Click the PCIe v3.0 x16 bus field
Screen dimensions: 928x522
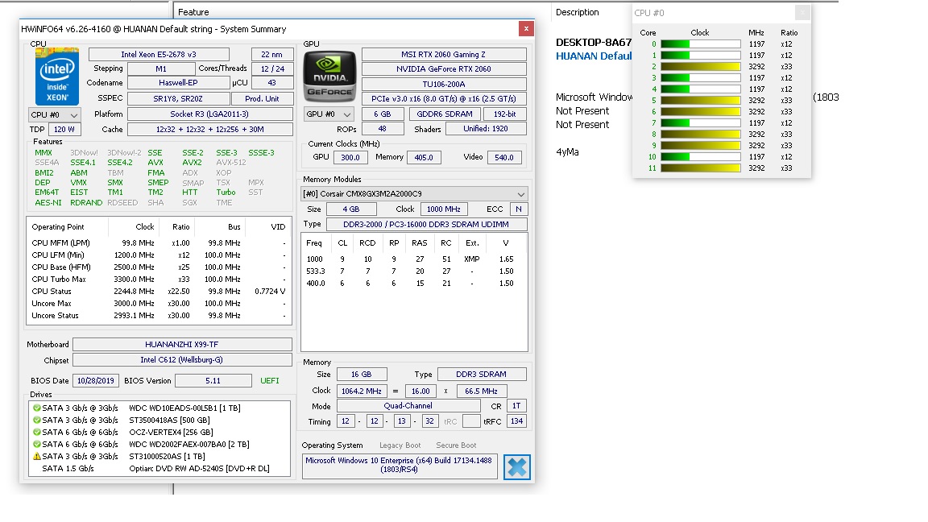click(x=444, y=99)
